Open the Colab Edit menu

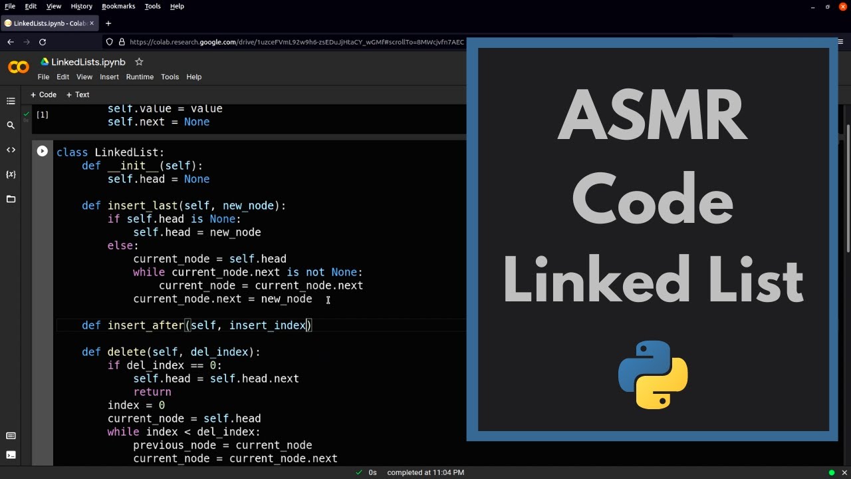coord(62,77)
